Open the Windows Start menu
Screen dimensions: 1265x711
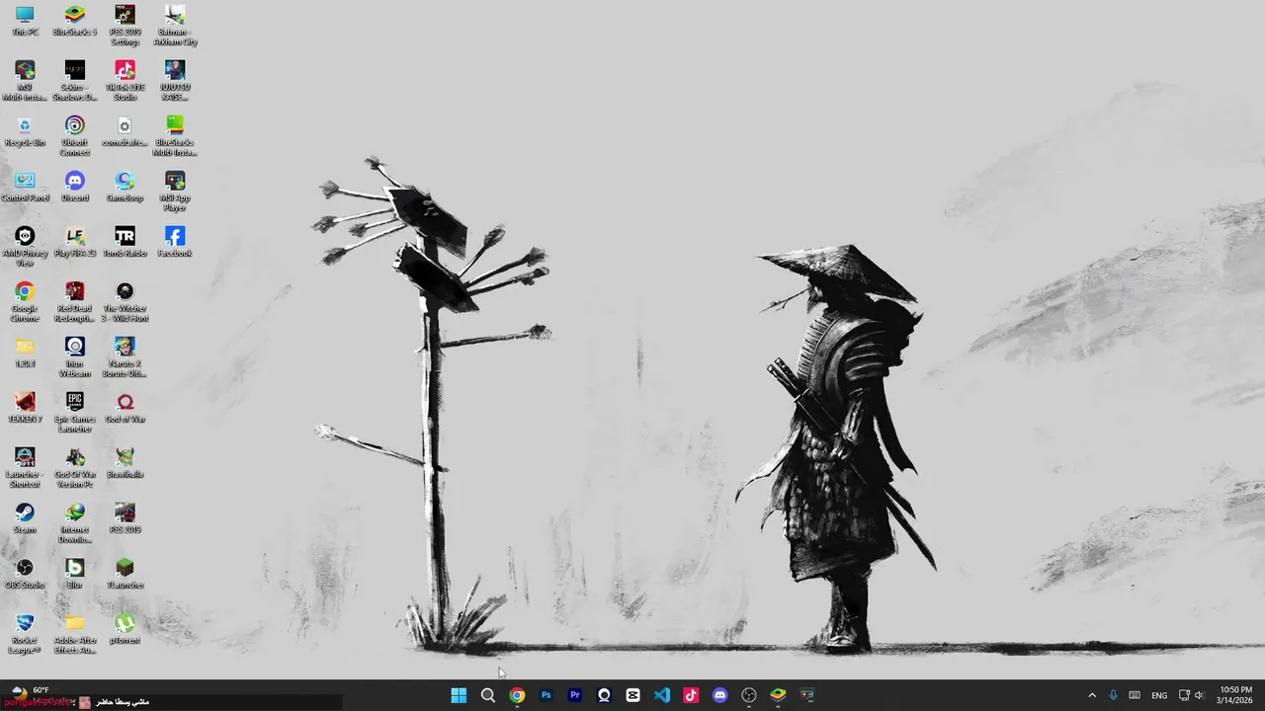coord(459,695)
